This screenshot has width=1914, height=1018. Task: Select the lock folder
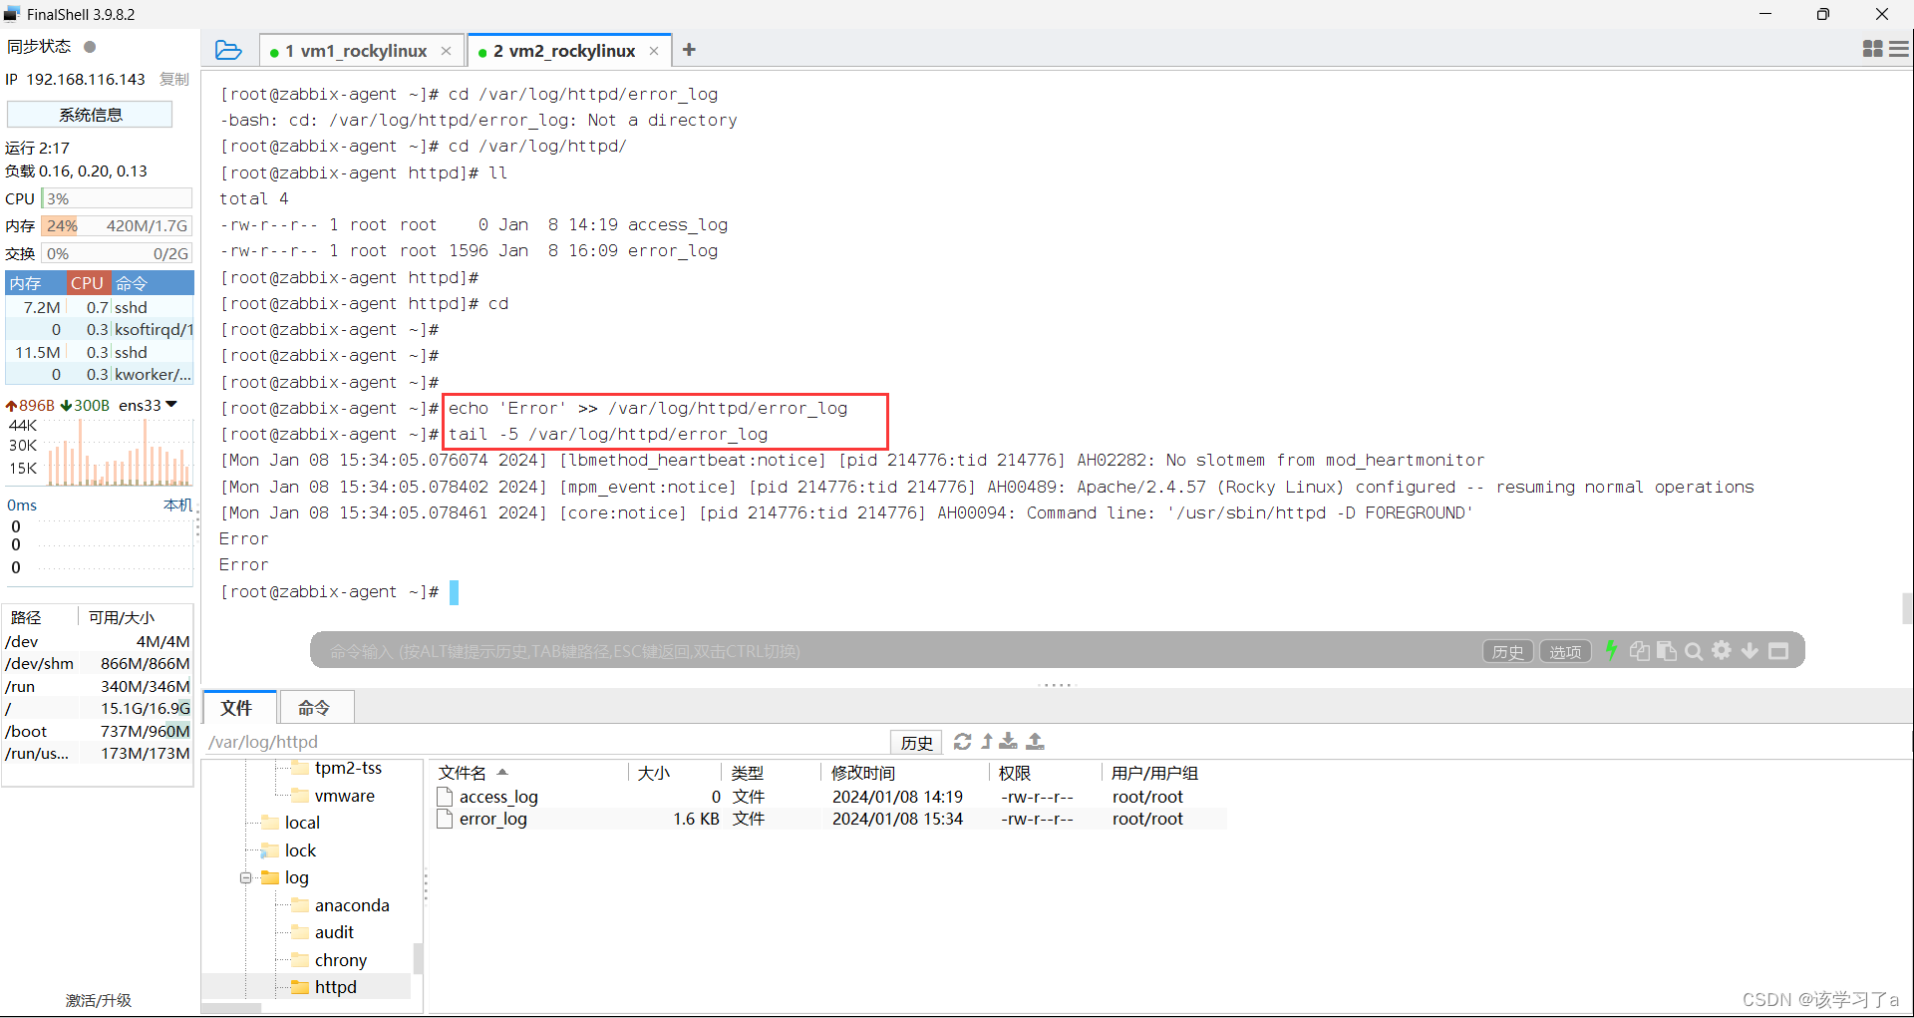(x=300, y=850)
